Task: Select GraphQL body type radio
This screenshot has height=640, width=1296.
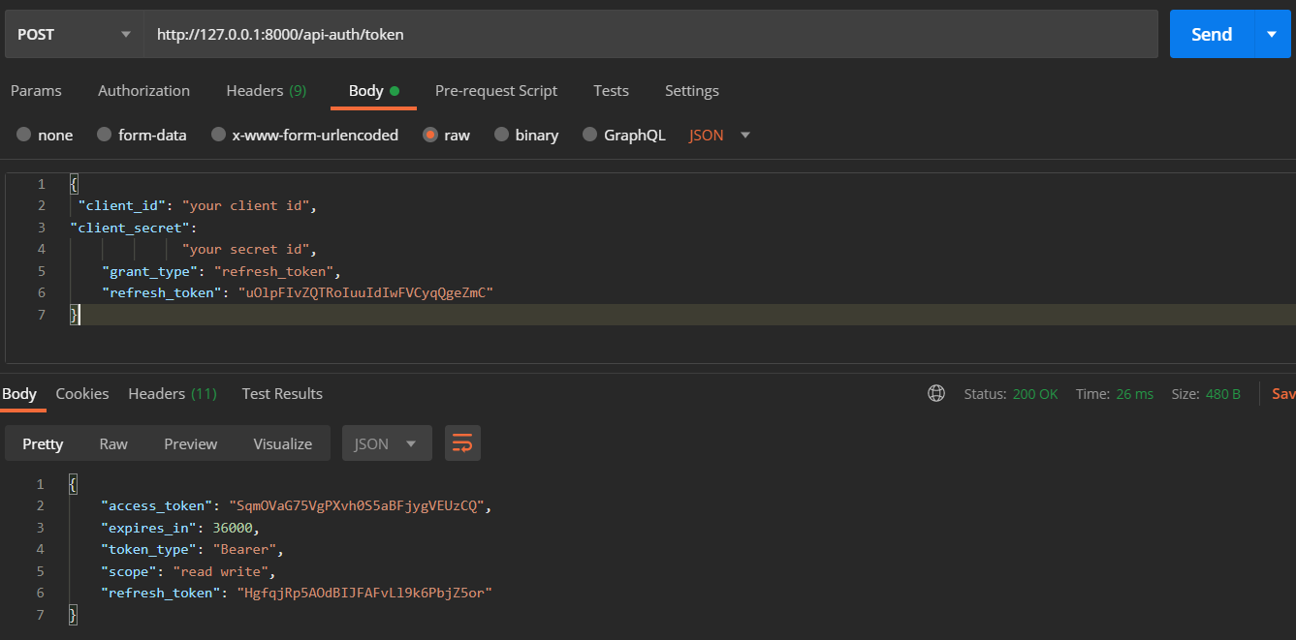Action: click(x=590, y=136)
